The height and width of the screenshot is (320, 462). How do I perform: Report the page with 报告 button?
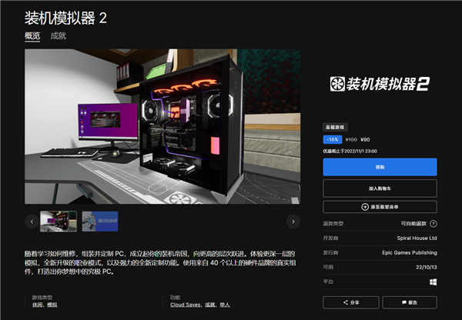(408, 302)
